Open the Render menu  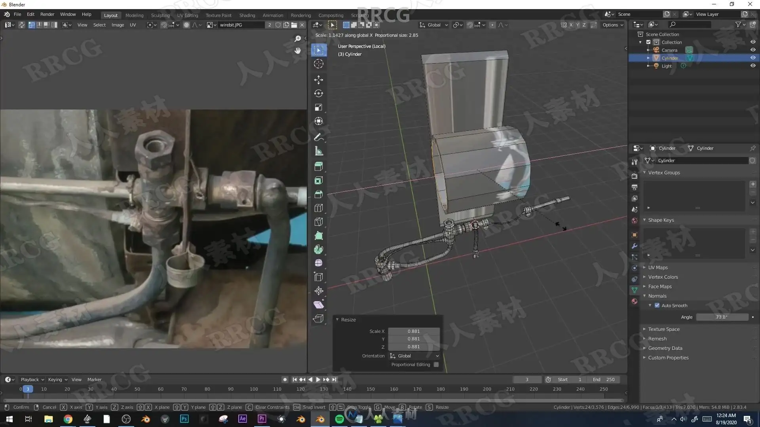pyautogui.click(x=47, y=14)
